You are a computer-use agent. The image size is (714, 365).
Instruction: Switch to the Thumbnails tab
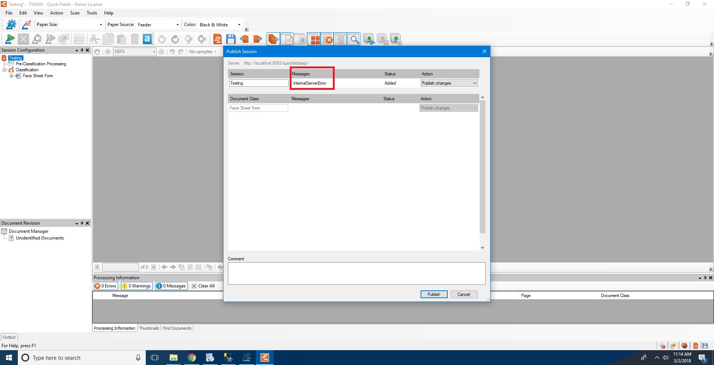pyautogui.click(x=149, y=328)
